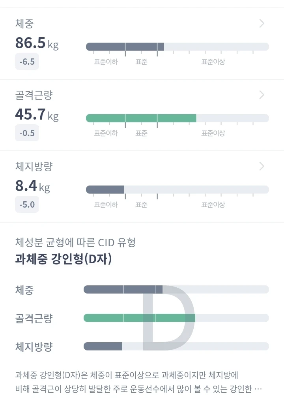Click the green 골격근량 range bar
Viewport: 284px width, 403px height.
pyautogui.click(x=177, y=118)
